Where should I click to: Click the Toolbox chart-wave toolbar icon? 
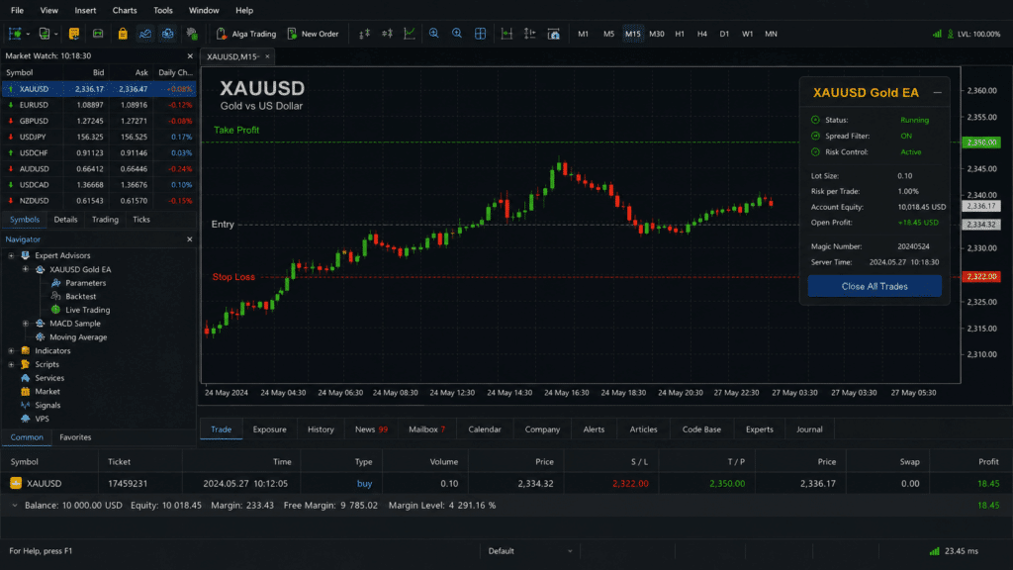[144, 34]
